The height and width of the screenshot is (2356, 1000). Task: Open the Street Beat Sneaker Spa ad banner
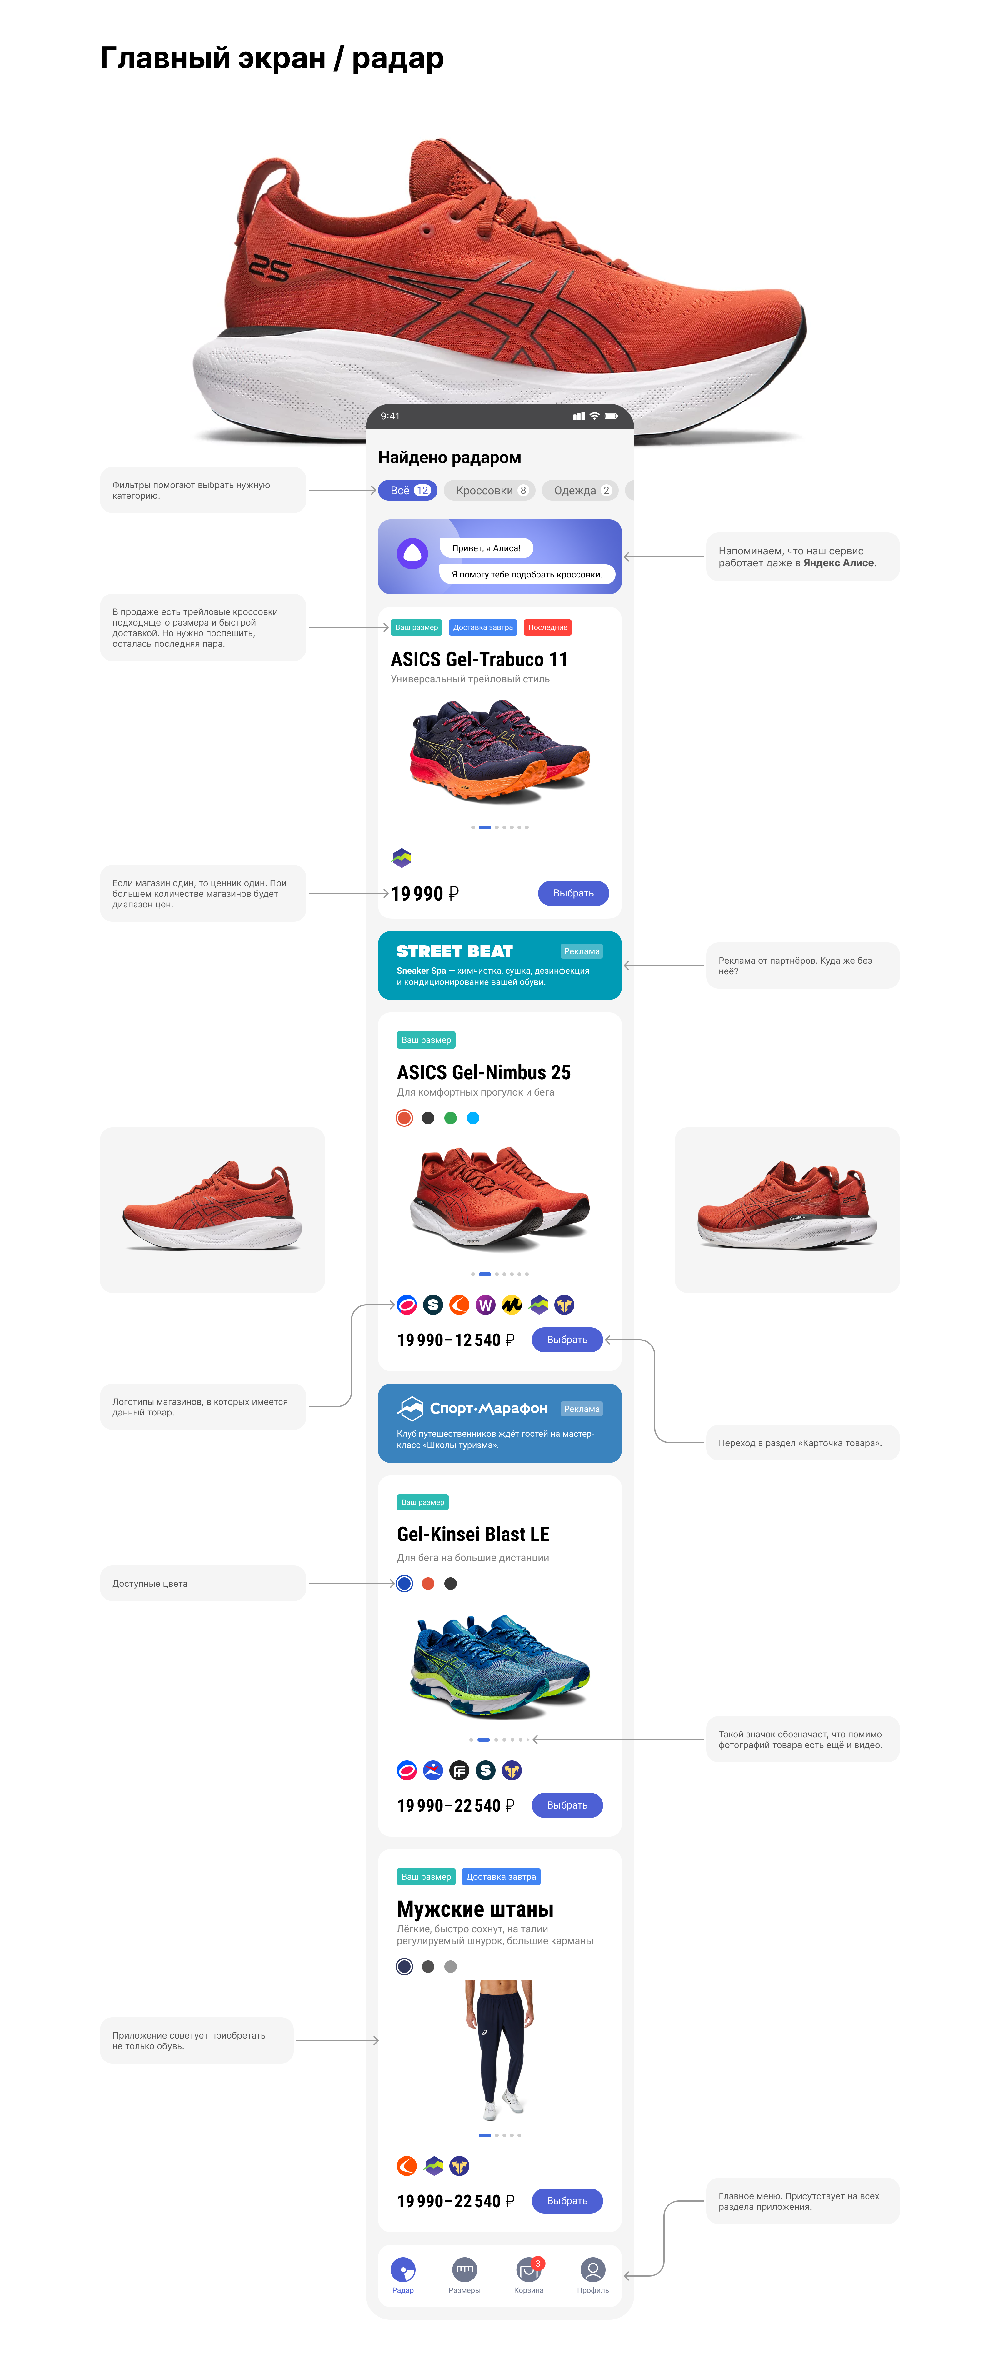point(500,965)
